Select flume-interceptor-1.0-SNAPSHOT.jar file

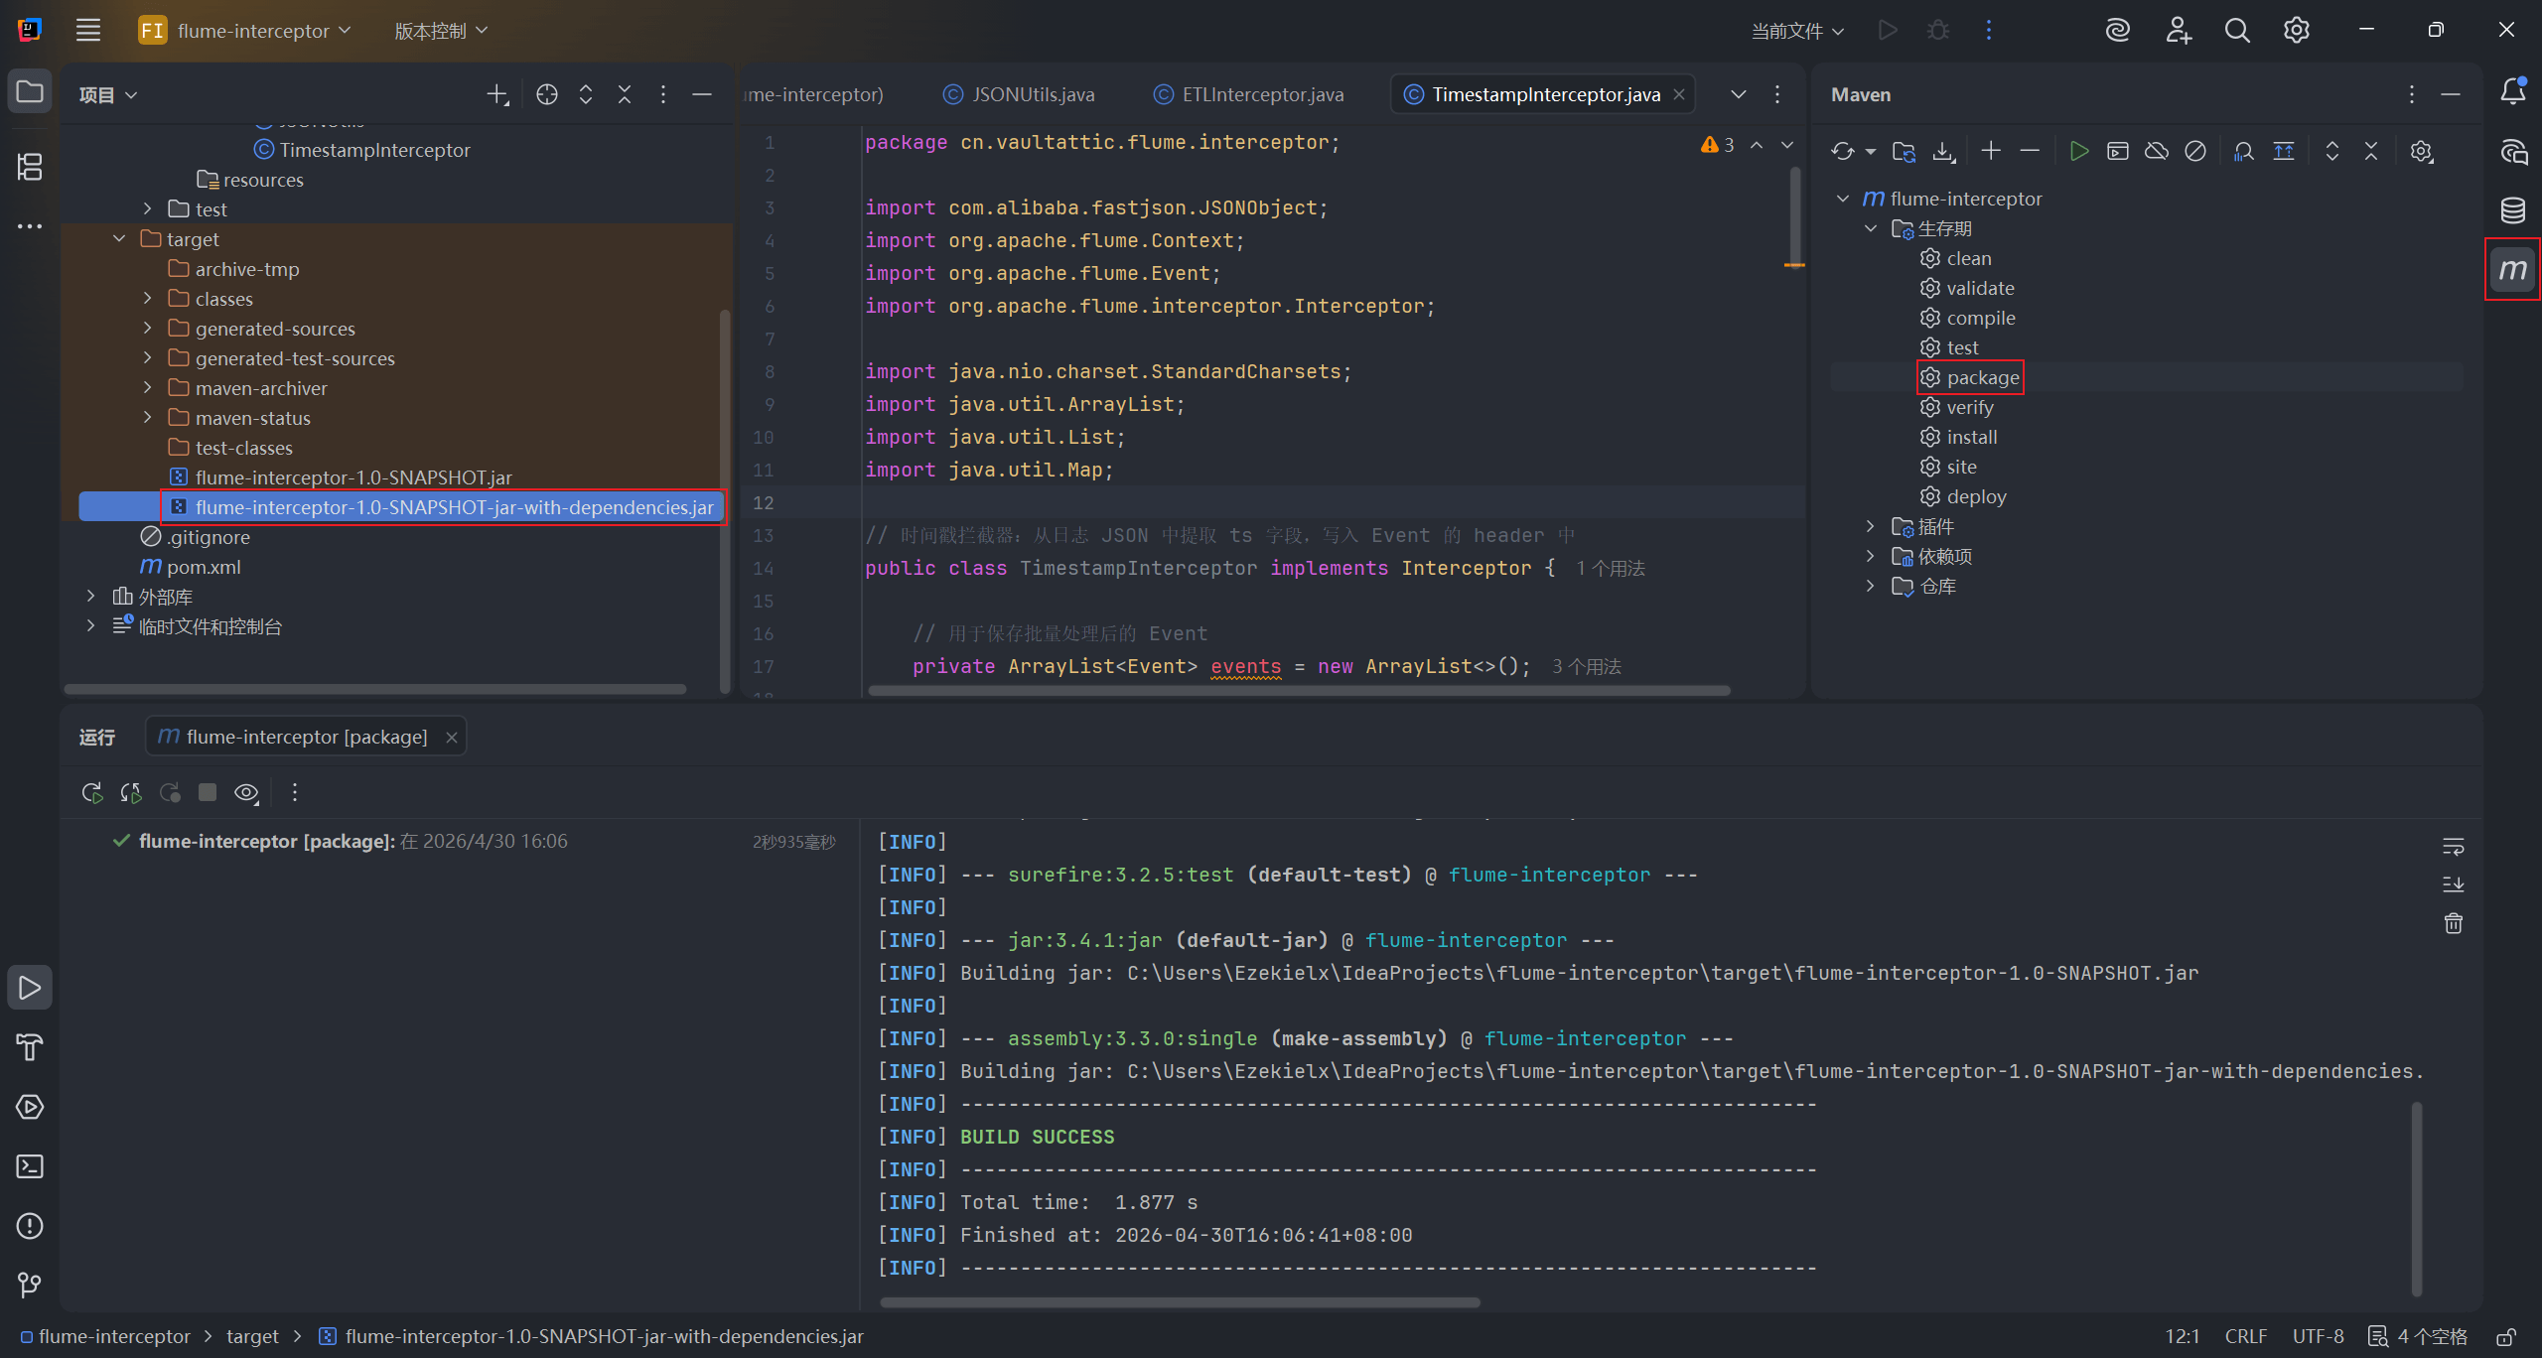(341, 477)
